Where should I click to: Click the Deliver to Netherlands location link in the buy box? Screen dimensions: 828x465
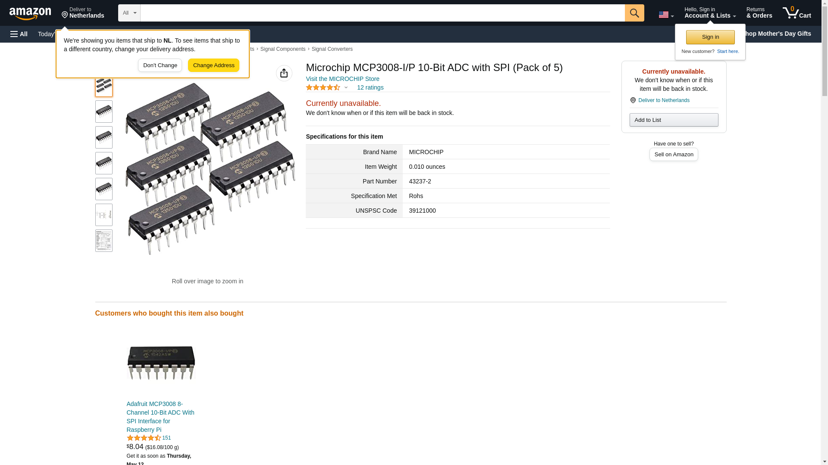coord(663,100)
